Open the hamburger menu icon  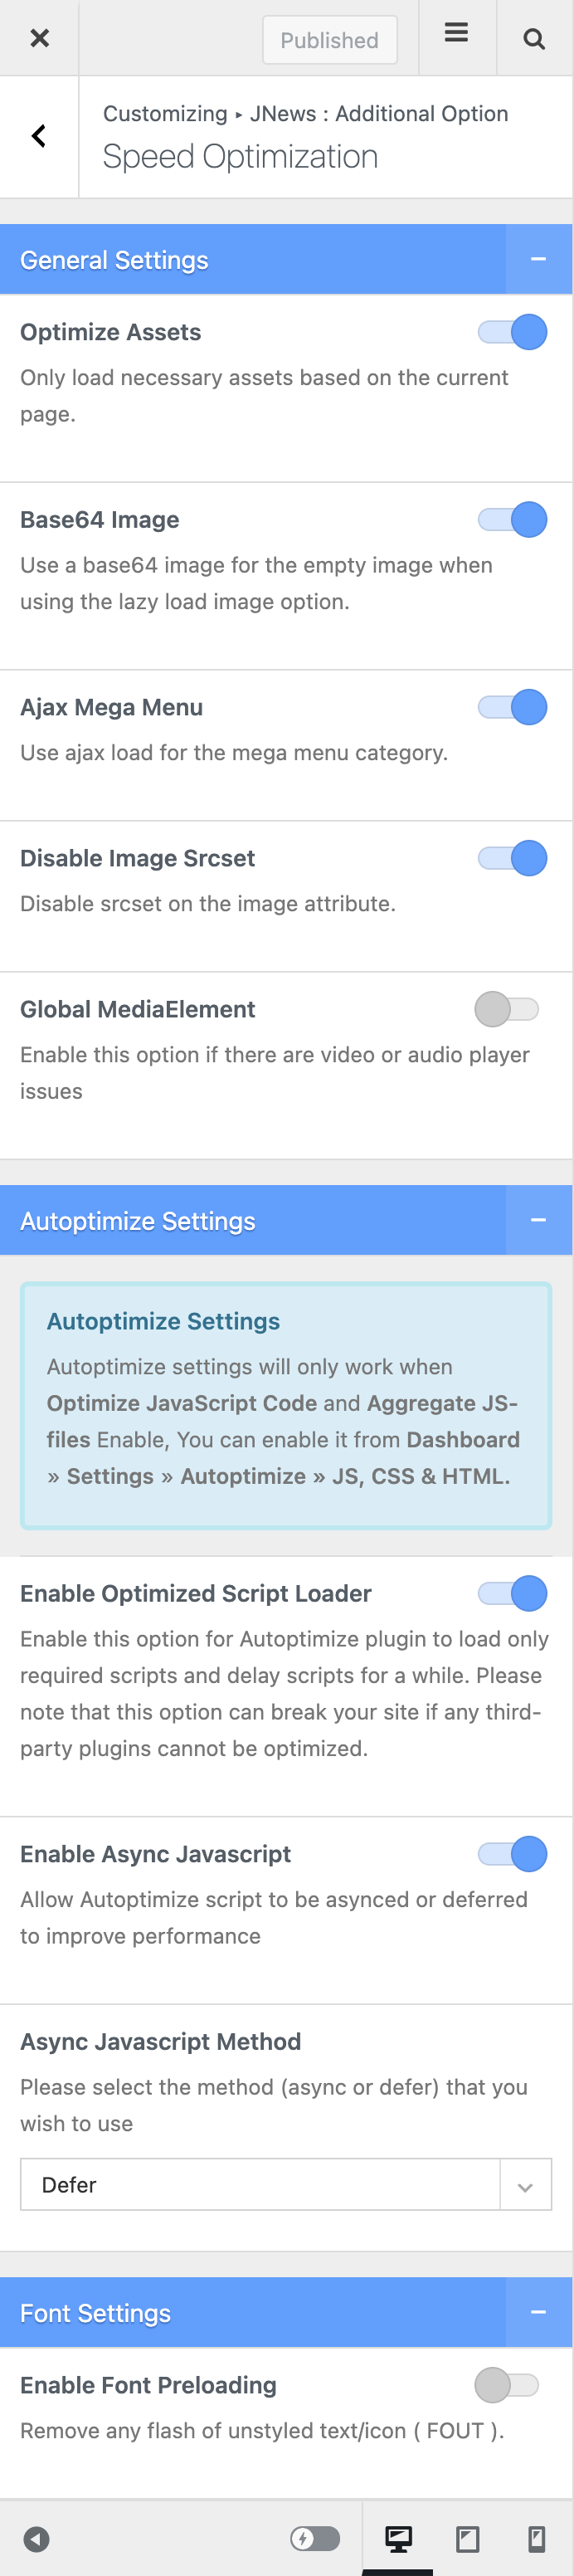(456, 34)
